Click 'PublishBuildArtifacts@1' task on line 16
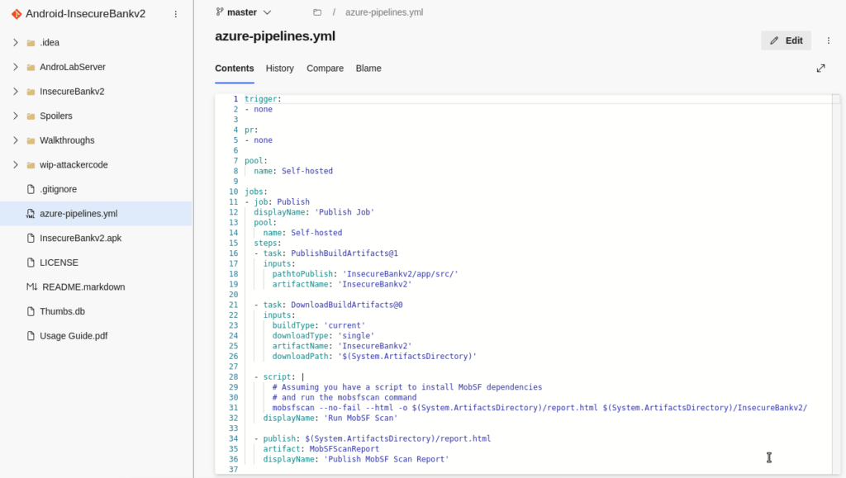 pos(345,253)
